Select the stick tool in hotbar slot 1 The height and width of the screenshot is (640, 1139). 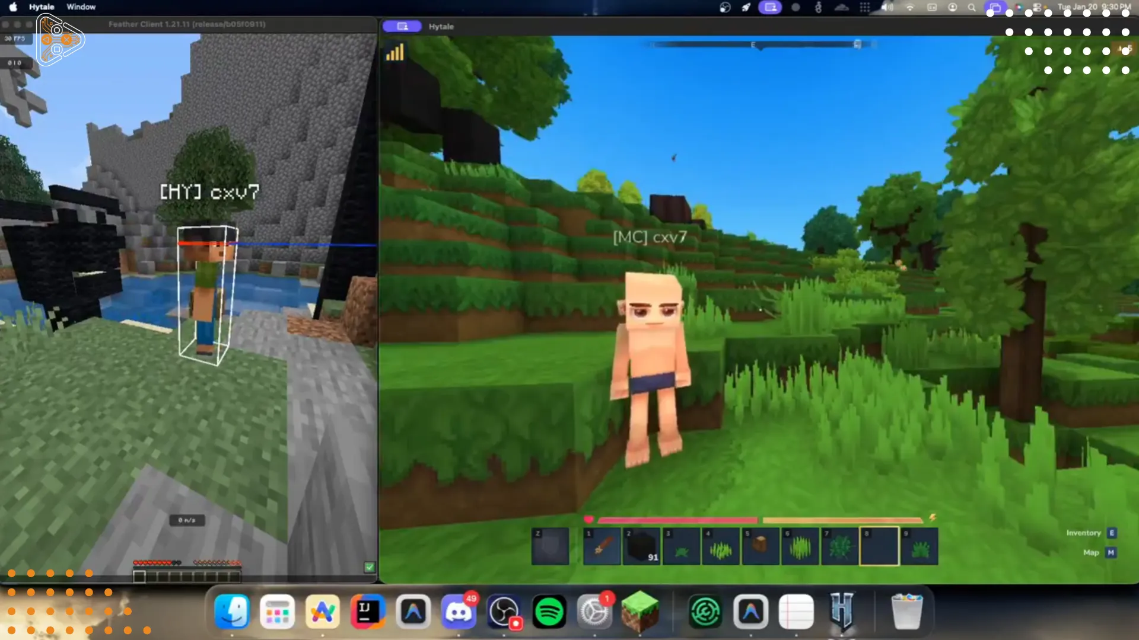pos(602,546)
